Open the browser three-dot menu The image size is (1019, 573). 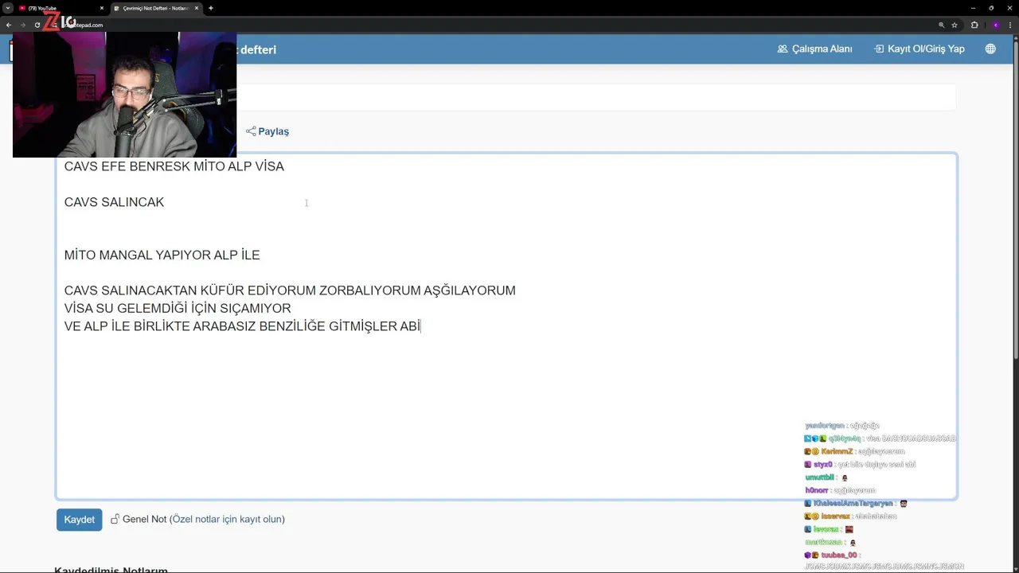coord(1010,25)
